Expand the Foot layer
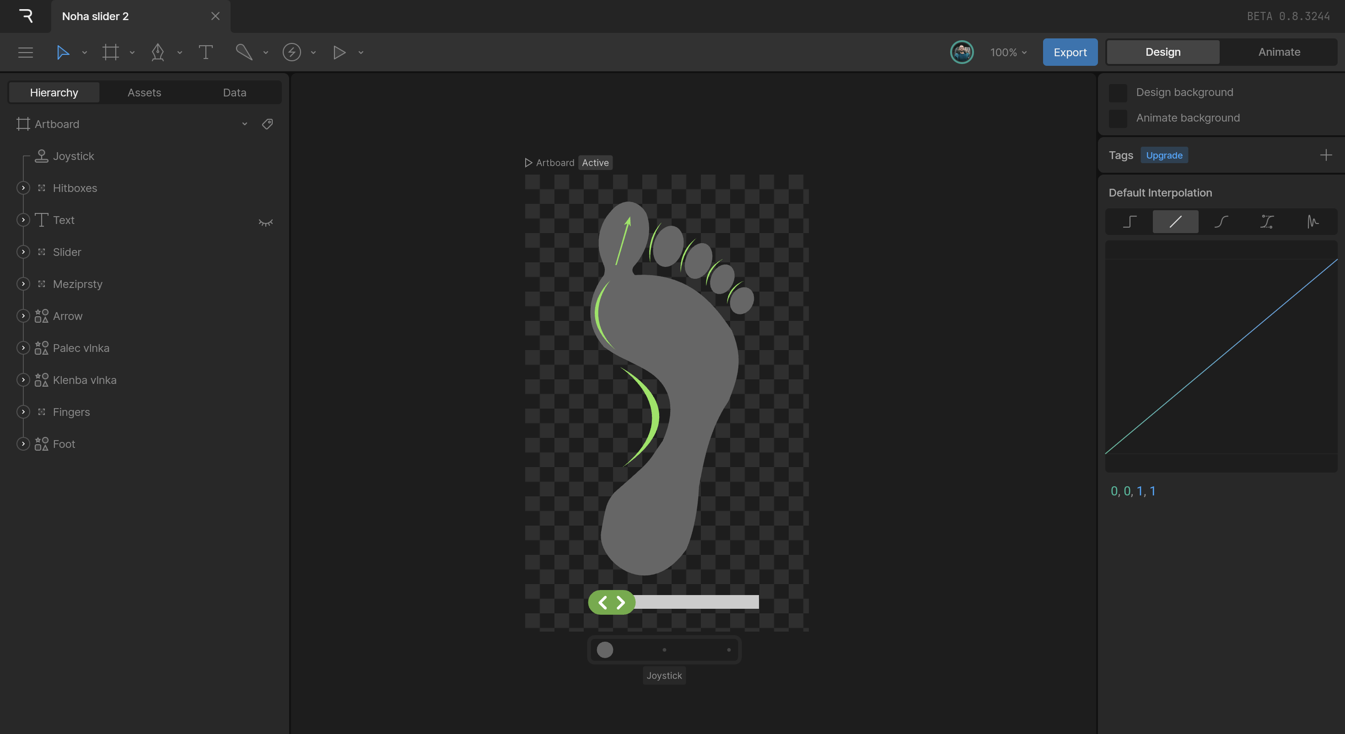Screen dimensions: 1345x734 pyautogui.click(x=23, y=444)
